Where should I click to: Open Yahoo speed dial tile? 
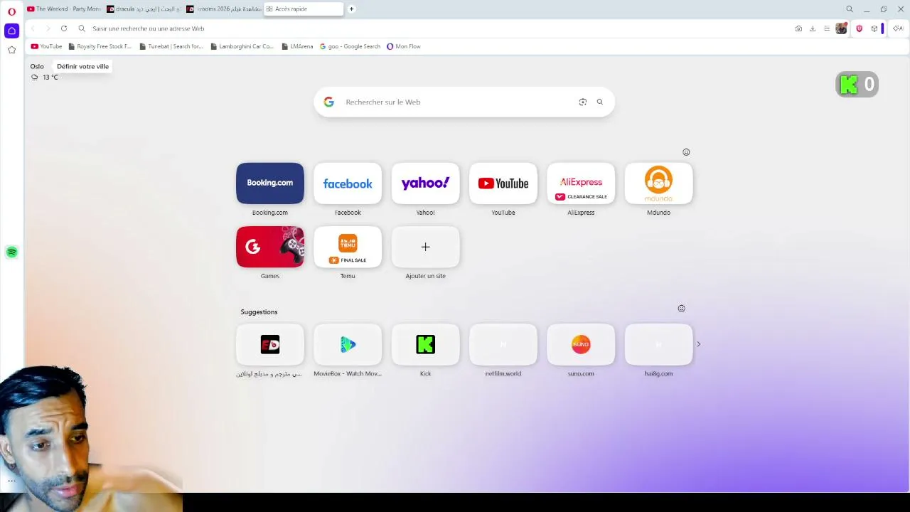(425, 183)
